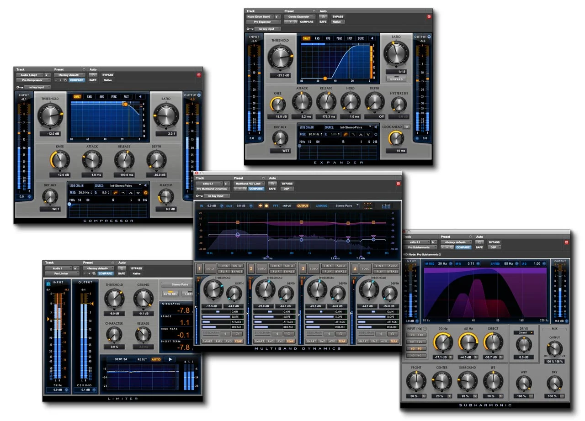Click the Limiter play button
The height and width of the screenshot is (421, 585).
pos(170,359)
